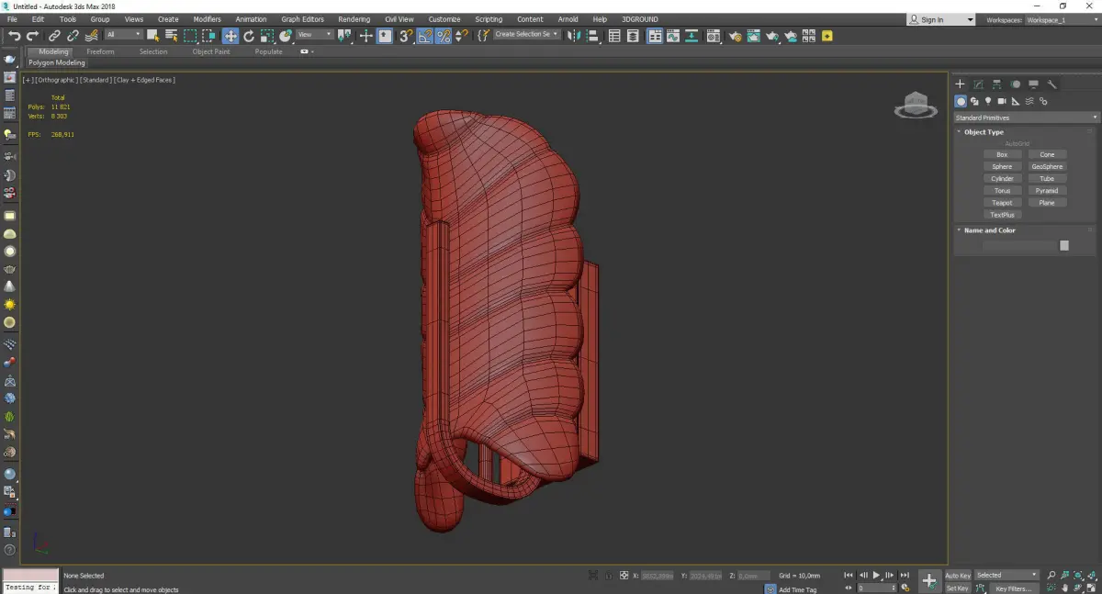1102x594 pixels.
Task: Open the Modify tab in command panel
Action: pos(978,84)
